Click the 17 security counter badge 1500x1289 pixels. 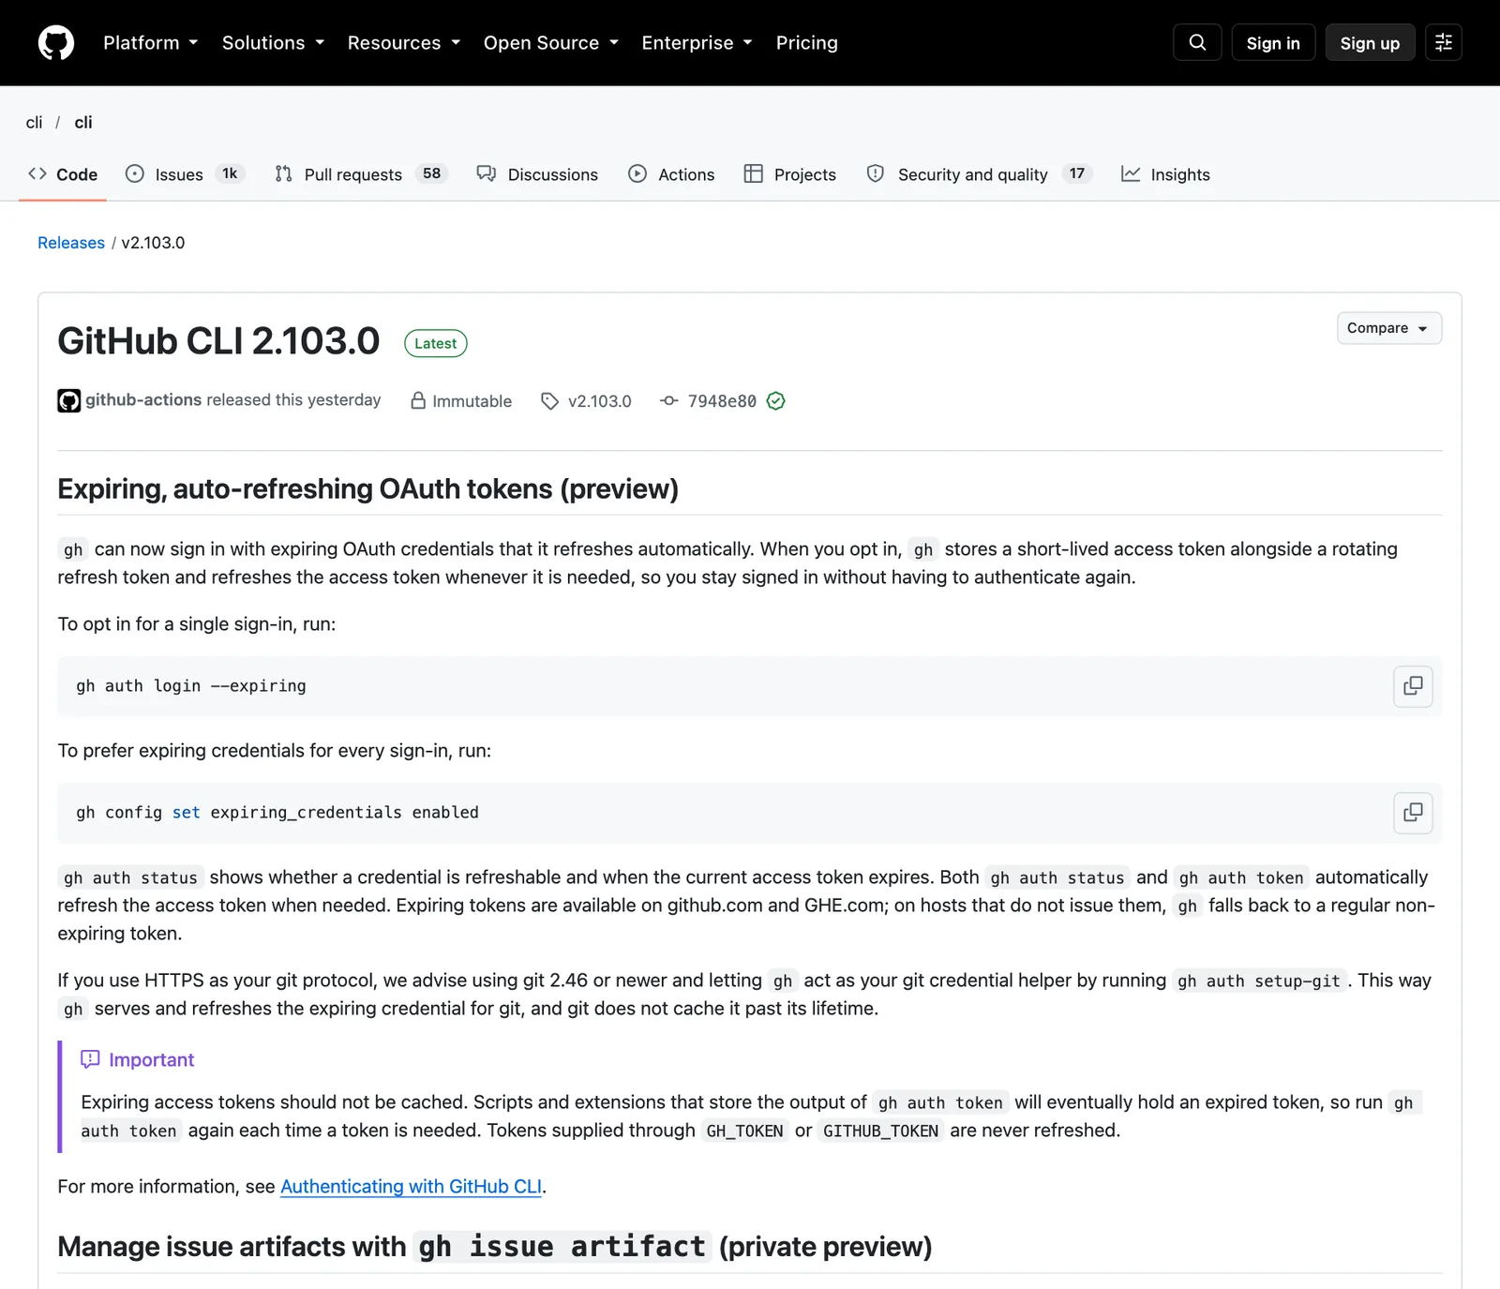(1077, 174)
